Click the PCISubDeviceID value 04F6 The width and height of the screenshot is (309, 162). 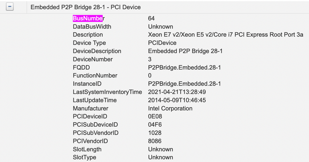point(155,125)
